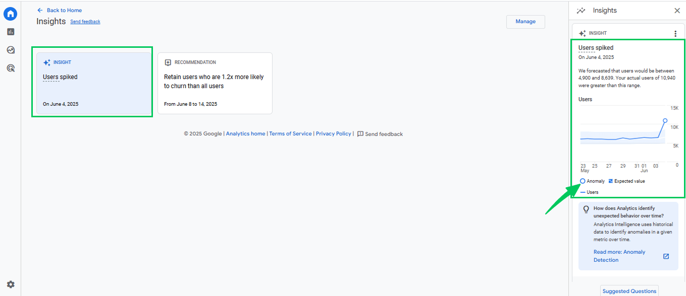Click the footer feedback speech bubble icon
This screenshot has width=686, height=296.
pos(360,134)
